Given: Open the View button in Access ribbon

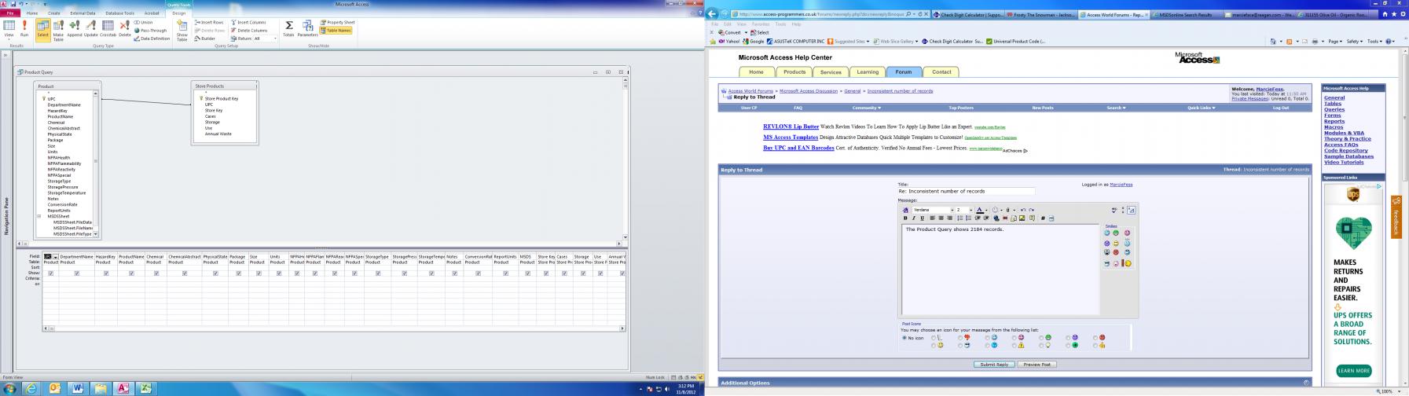Looking at the screenshot, I should (9, 29).
